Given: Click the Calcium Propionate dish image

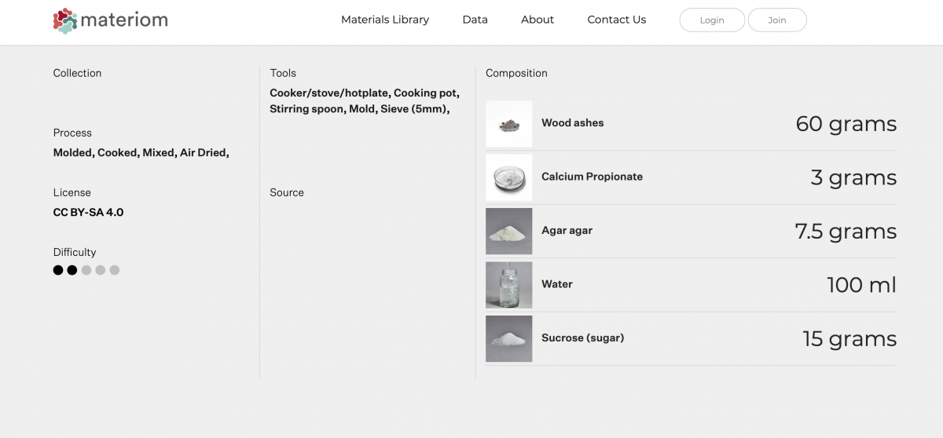Looking at the screenshot, I should [508, 177].
